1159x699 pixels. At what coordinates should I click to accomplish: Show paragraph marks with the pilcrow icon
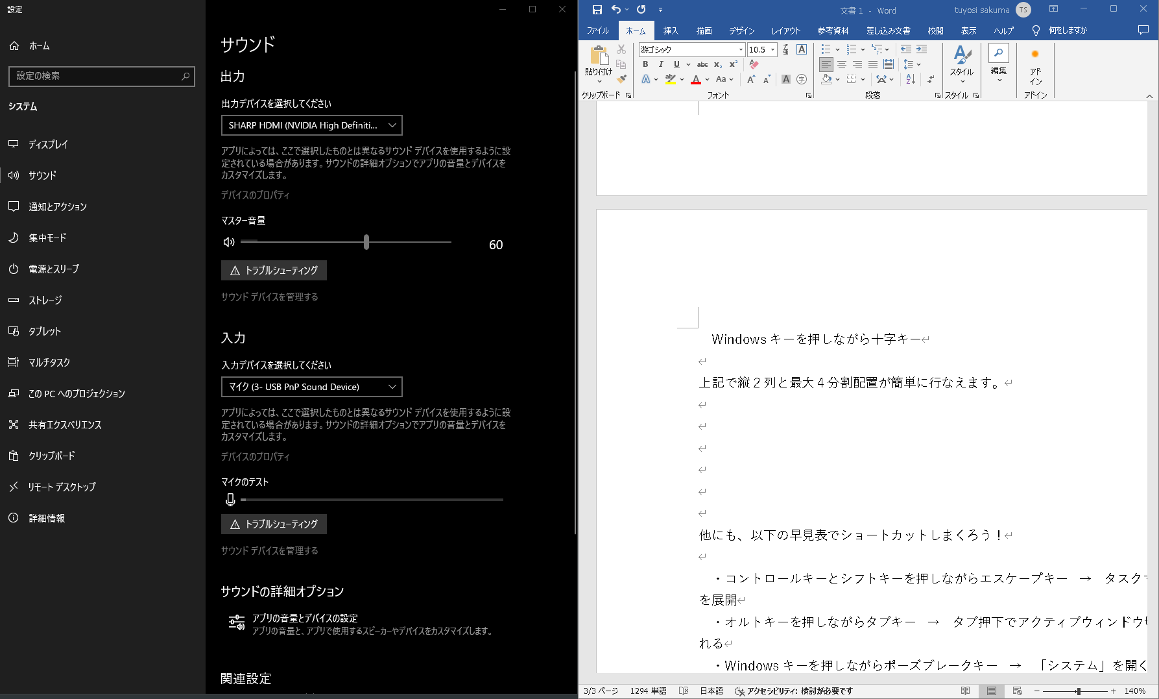pos(931,79)
